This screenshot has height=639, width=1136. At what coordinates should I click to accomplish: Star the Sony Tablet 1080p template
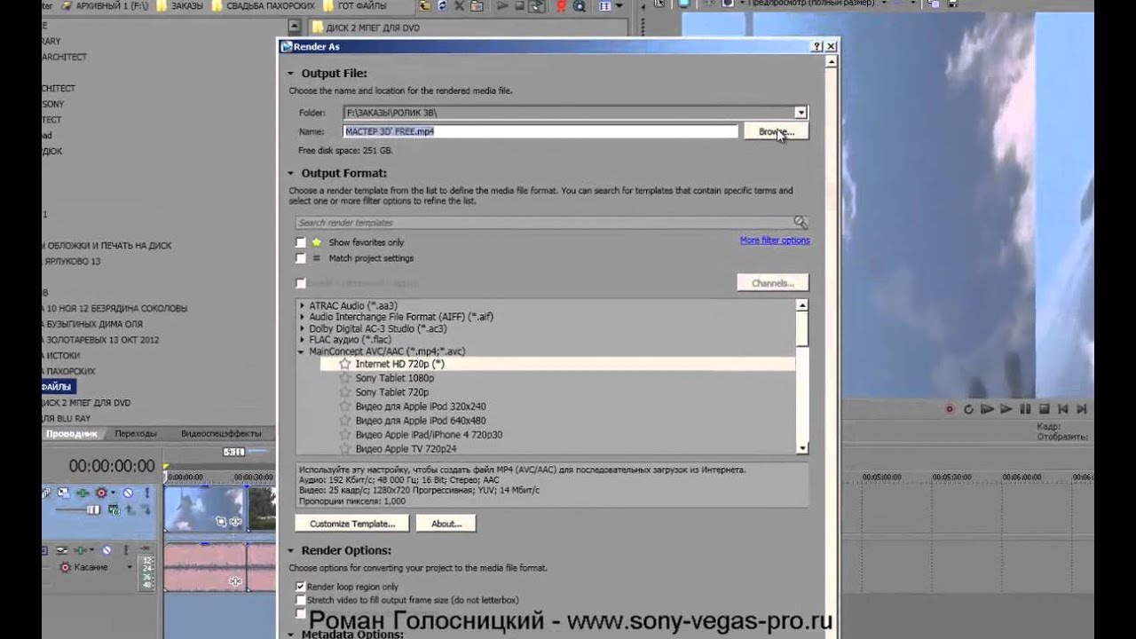coord(345,378)
